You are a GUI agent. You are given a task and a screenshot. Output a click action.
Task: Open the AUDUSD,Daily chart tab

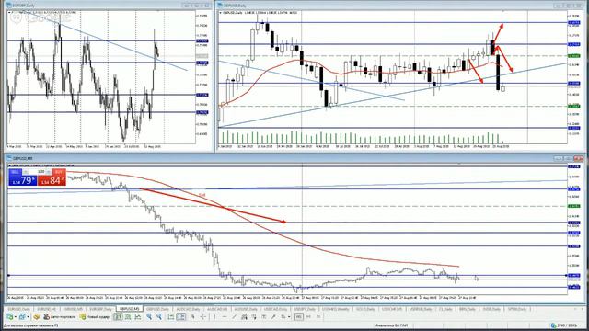click(x=246, y=309)
